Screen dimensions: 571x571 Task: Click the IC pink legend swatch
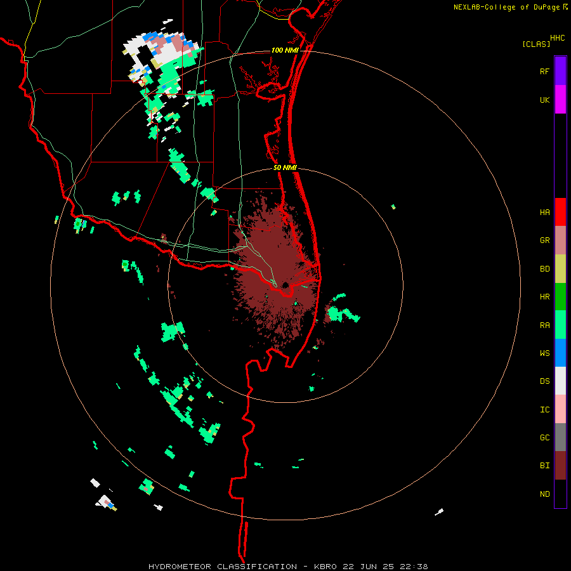point(560,409)
